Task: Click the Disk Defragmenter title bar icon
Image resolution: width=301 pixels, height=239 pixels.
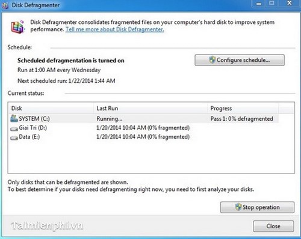Action: coord(5,5)
